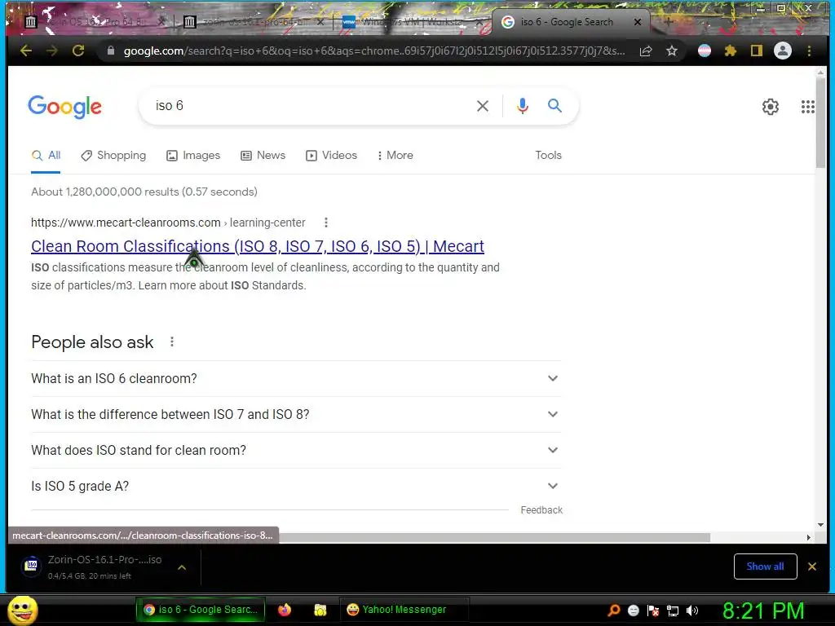Open Yahoo! Messenger from the taskbar
This screenshot has width=835, height=626.
403,610
